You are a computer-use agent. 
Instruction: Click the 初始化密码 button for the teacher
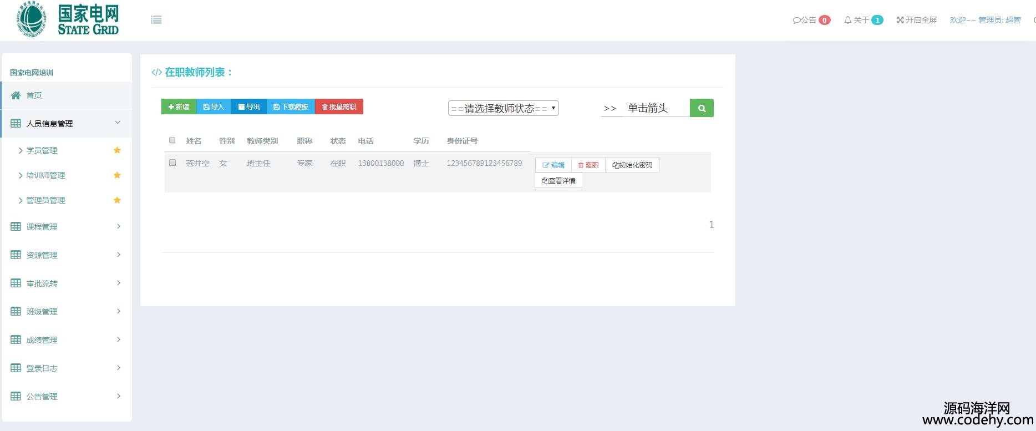632,165
